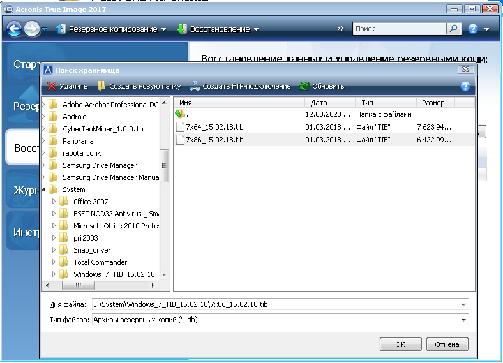This screenshot has height=363, width=503.
Task: Select Samsung Drive Manager folder
Action: 93,165
